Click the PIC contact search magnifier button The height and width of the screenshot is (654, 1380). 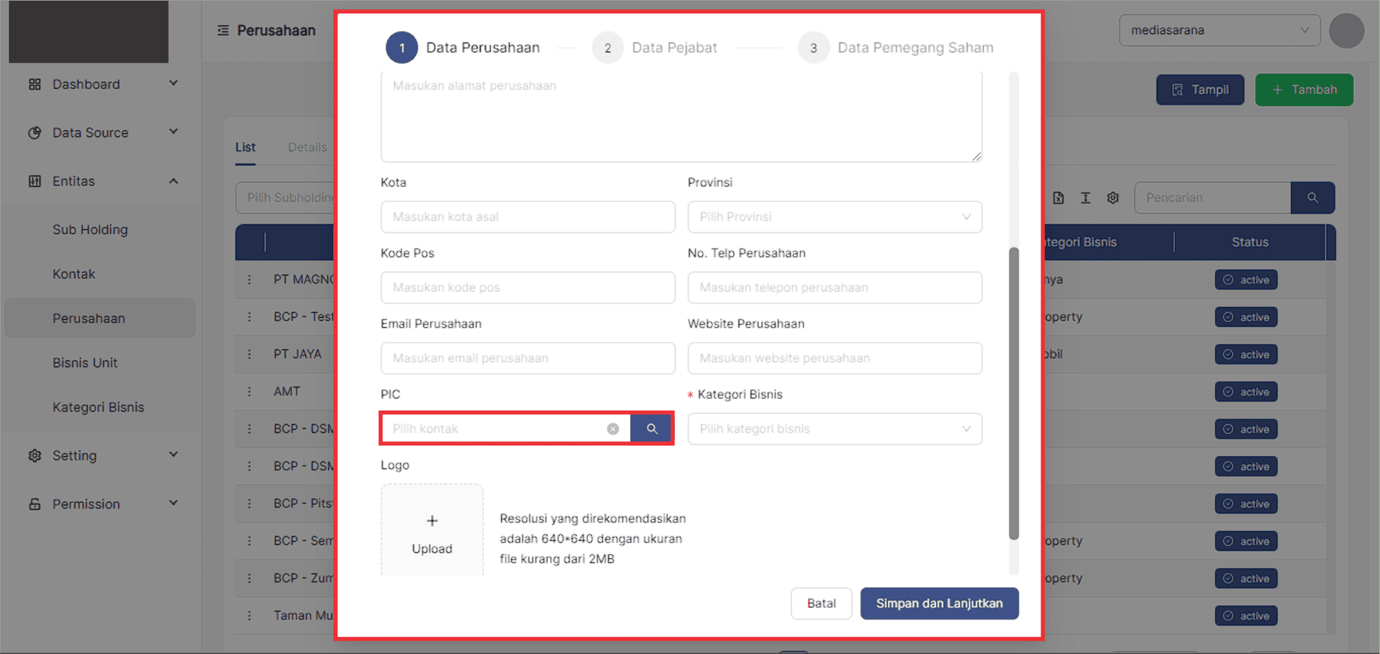pos(651,428)
